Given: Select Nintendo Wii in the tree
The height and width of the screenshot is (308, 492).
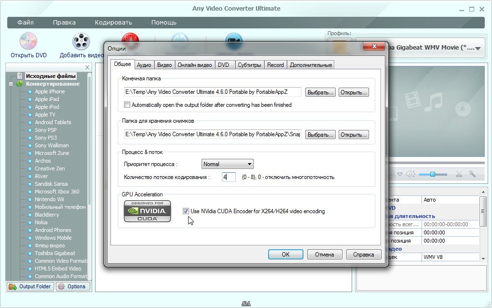Looking at the screenshot, I should (x=49, y=199).
